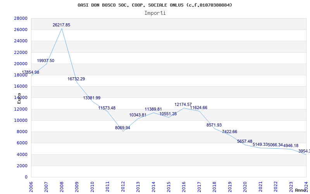This screenshot has height=194, width=310.
Task: Select the 2008 x-axis year label
Action: (62, 187)
